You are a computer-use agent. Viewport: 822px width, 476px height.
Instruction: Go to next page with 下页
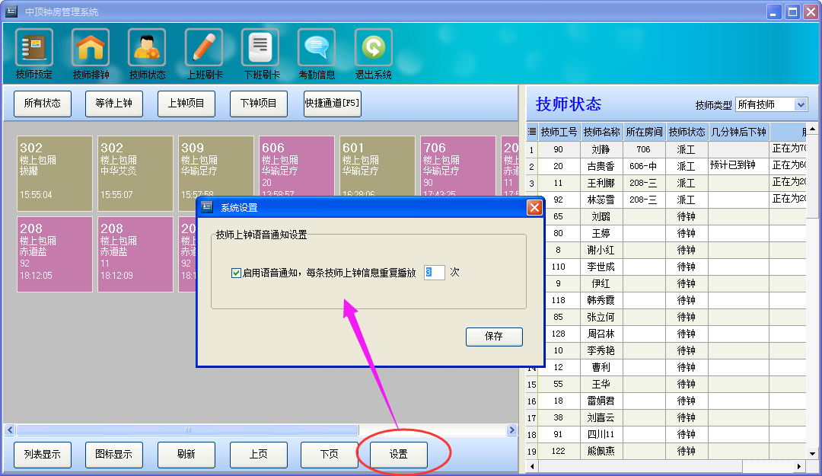(x=330, y=455)
